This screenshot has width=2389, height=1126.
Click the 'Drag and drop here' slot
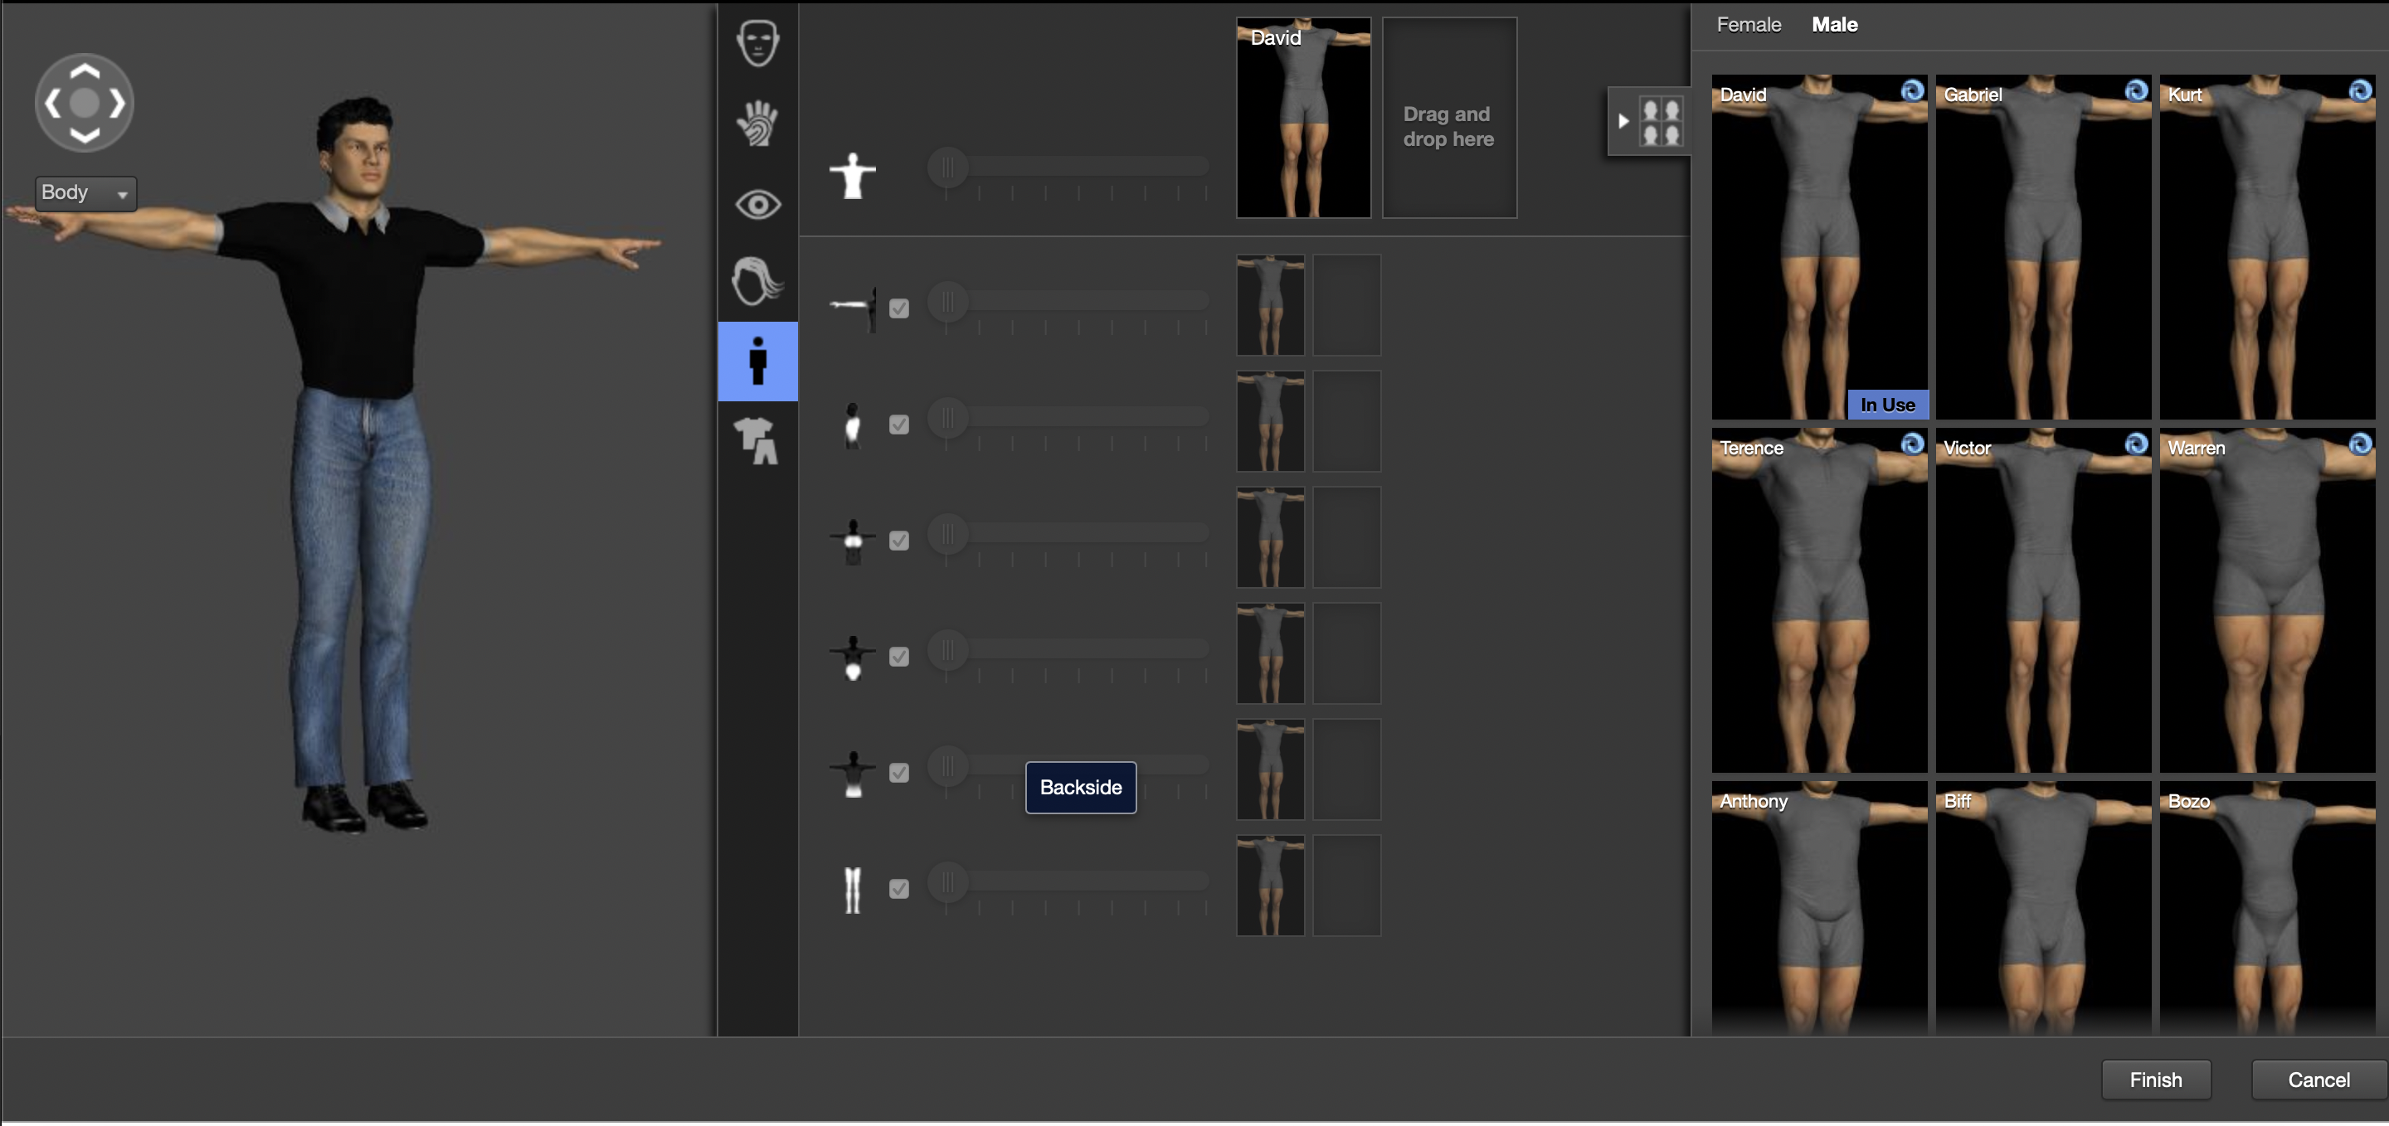point(1449,118)
